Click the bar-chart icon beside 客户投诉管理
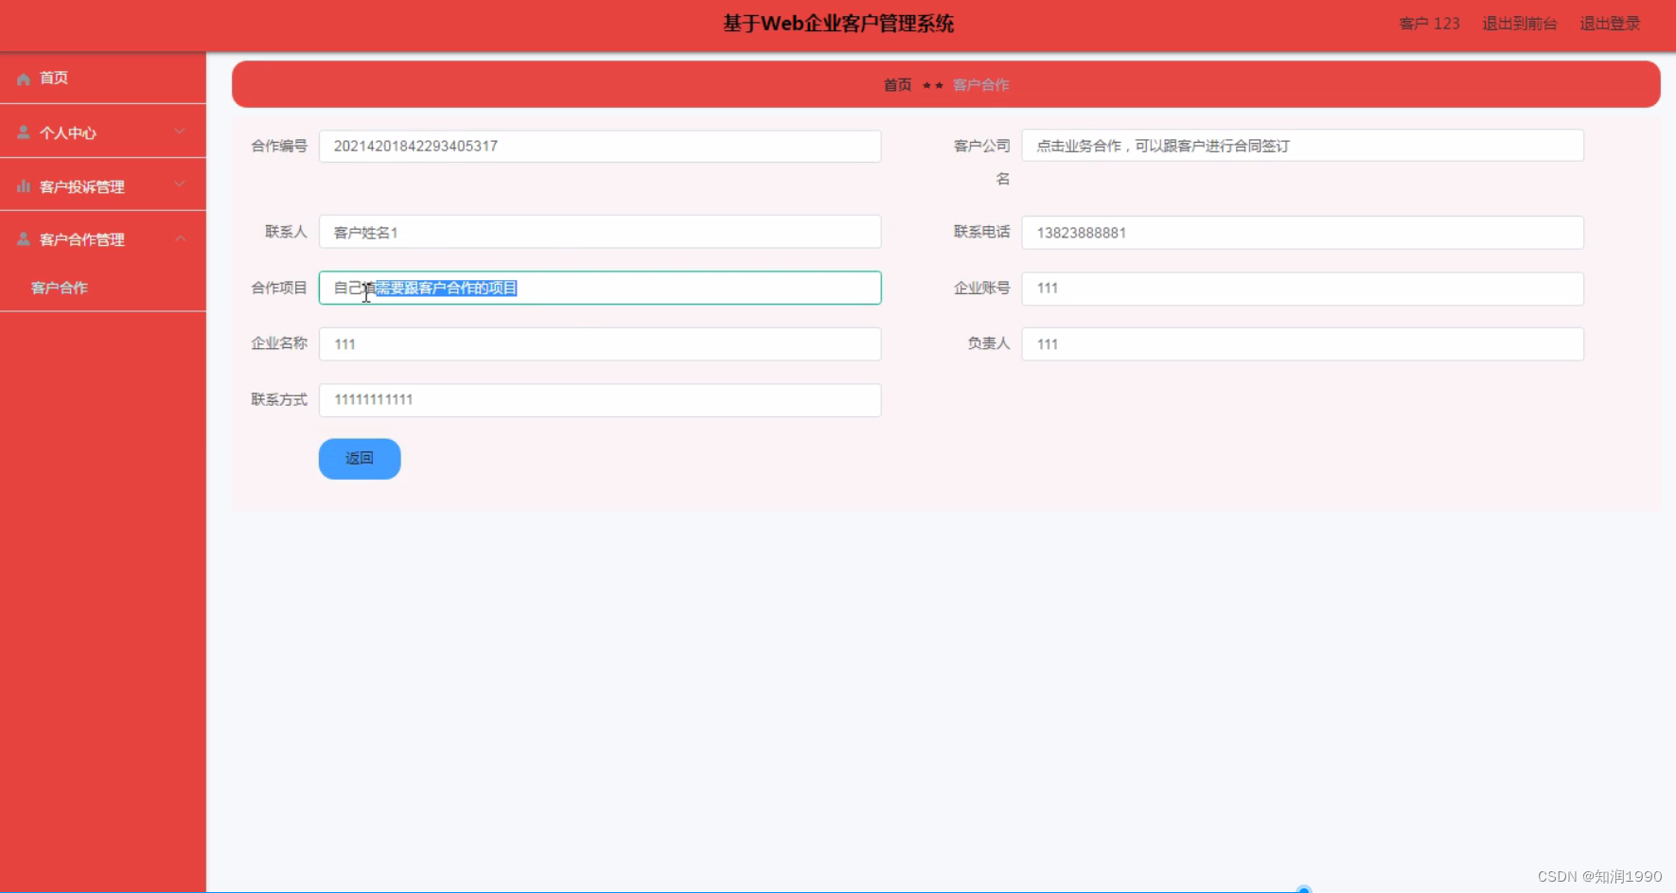 click(23, 185)
